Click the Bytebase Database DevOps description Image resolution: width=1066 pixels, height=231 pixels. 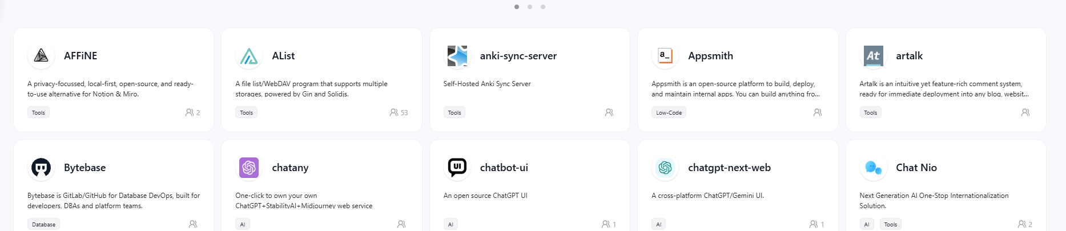pos(114,201)
